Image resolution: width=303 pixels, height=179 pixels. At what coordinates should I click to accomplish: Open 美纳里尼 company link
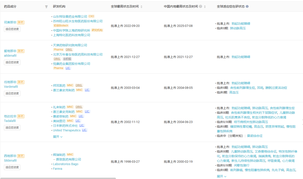point(59,121)
